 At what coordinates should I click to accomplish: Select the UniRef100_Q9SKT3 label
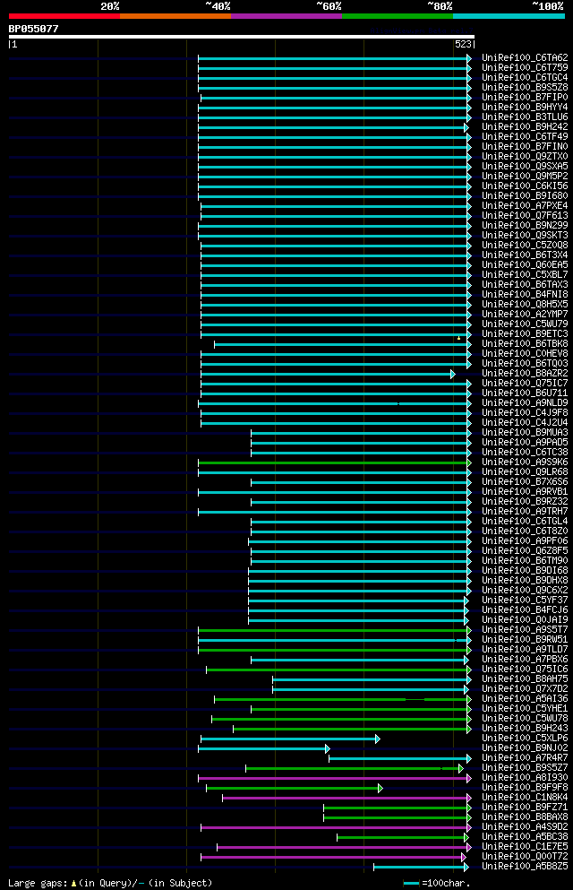point(525,236)
